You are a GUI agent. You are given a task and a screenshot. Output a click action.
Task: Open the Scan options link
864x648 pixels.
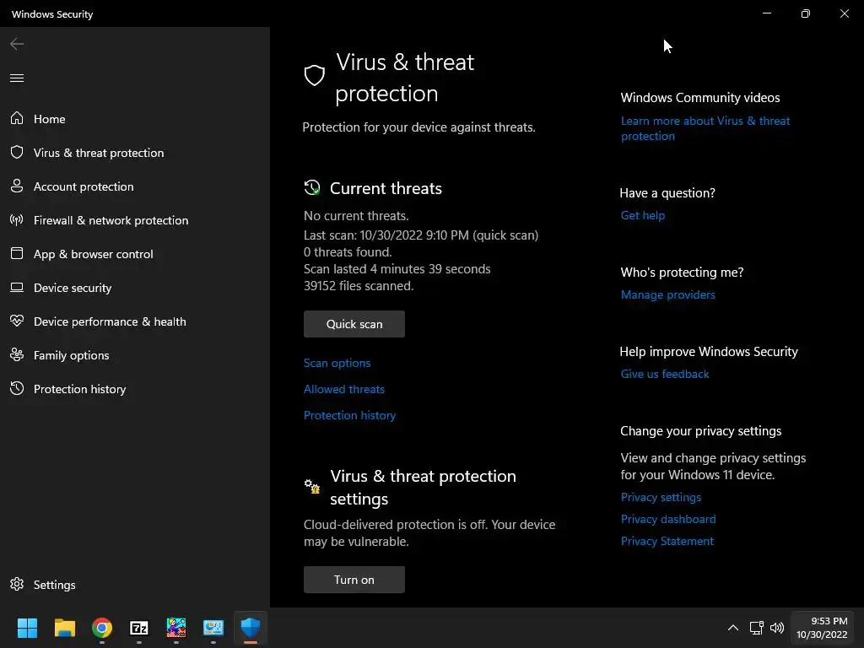pyautogui.click(x=337, y=363)
